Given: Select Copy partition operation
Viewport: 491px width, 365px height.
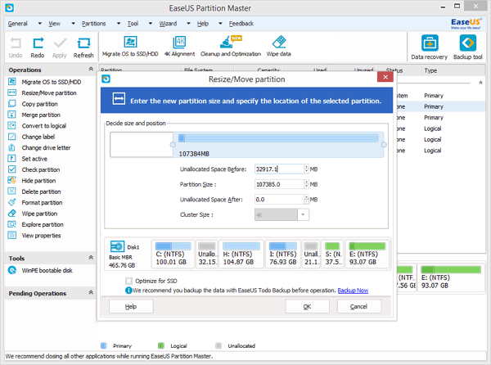Looking at the screenshot, I should pos(33,104).
